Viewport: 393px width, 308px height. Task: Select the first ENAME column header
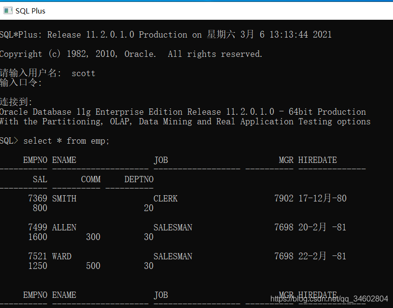click(64, 160)
